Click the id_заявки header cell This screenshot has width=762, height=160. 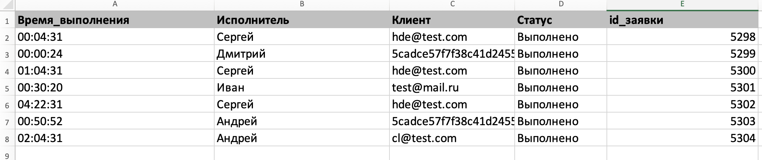[682, 20]
